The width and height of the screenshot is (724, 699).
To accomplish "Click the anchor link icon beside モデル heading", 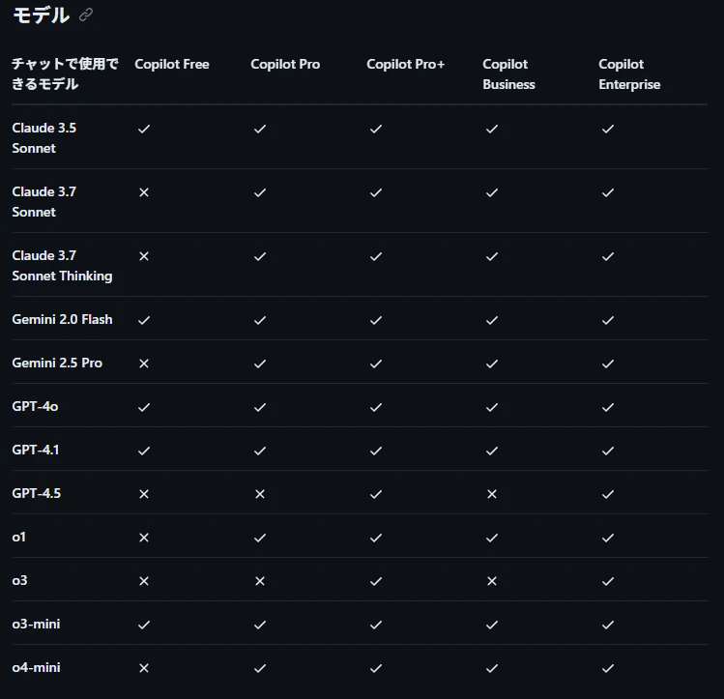I will tap(86, 15).
